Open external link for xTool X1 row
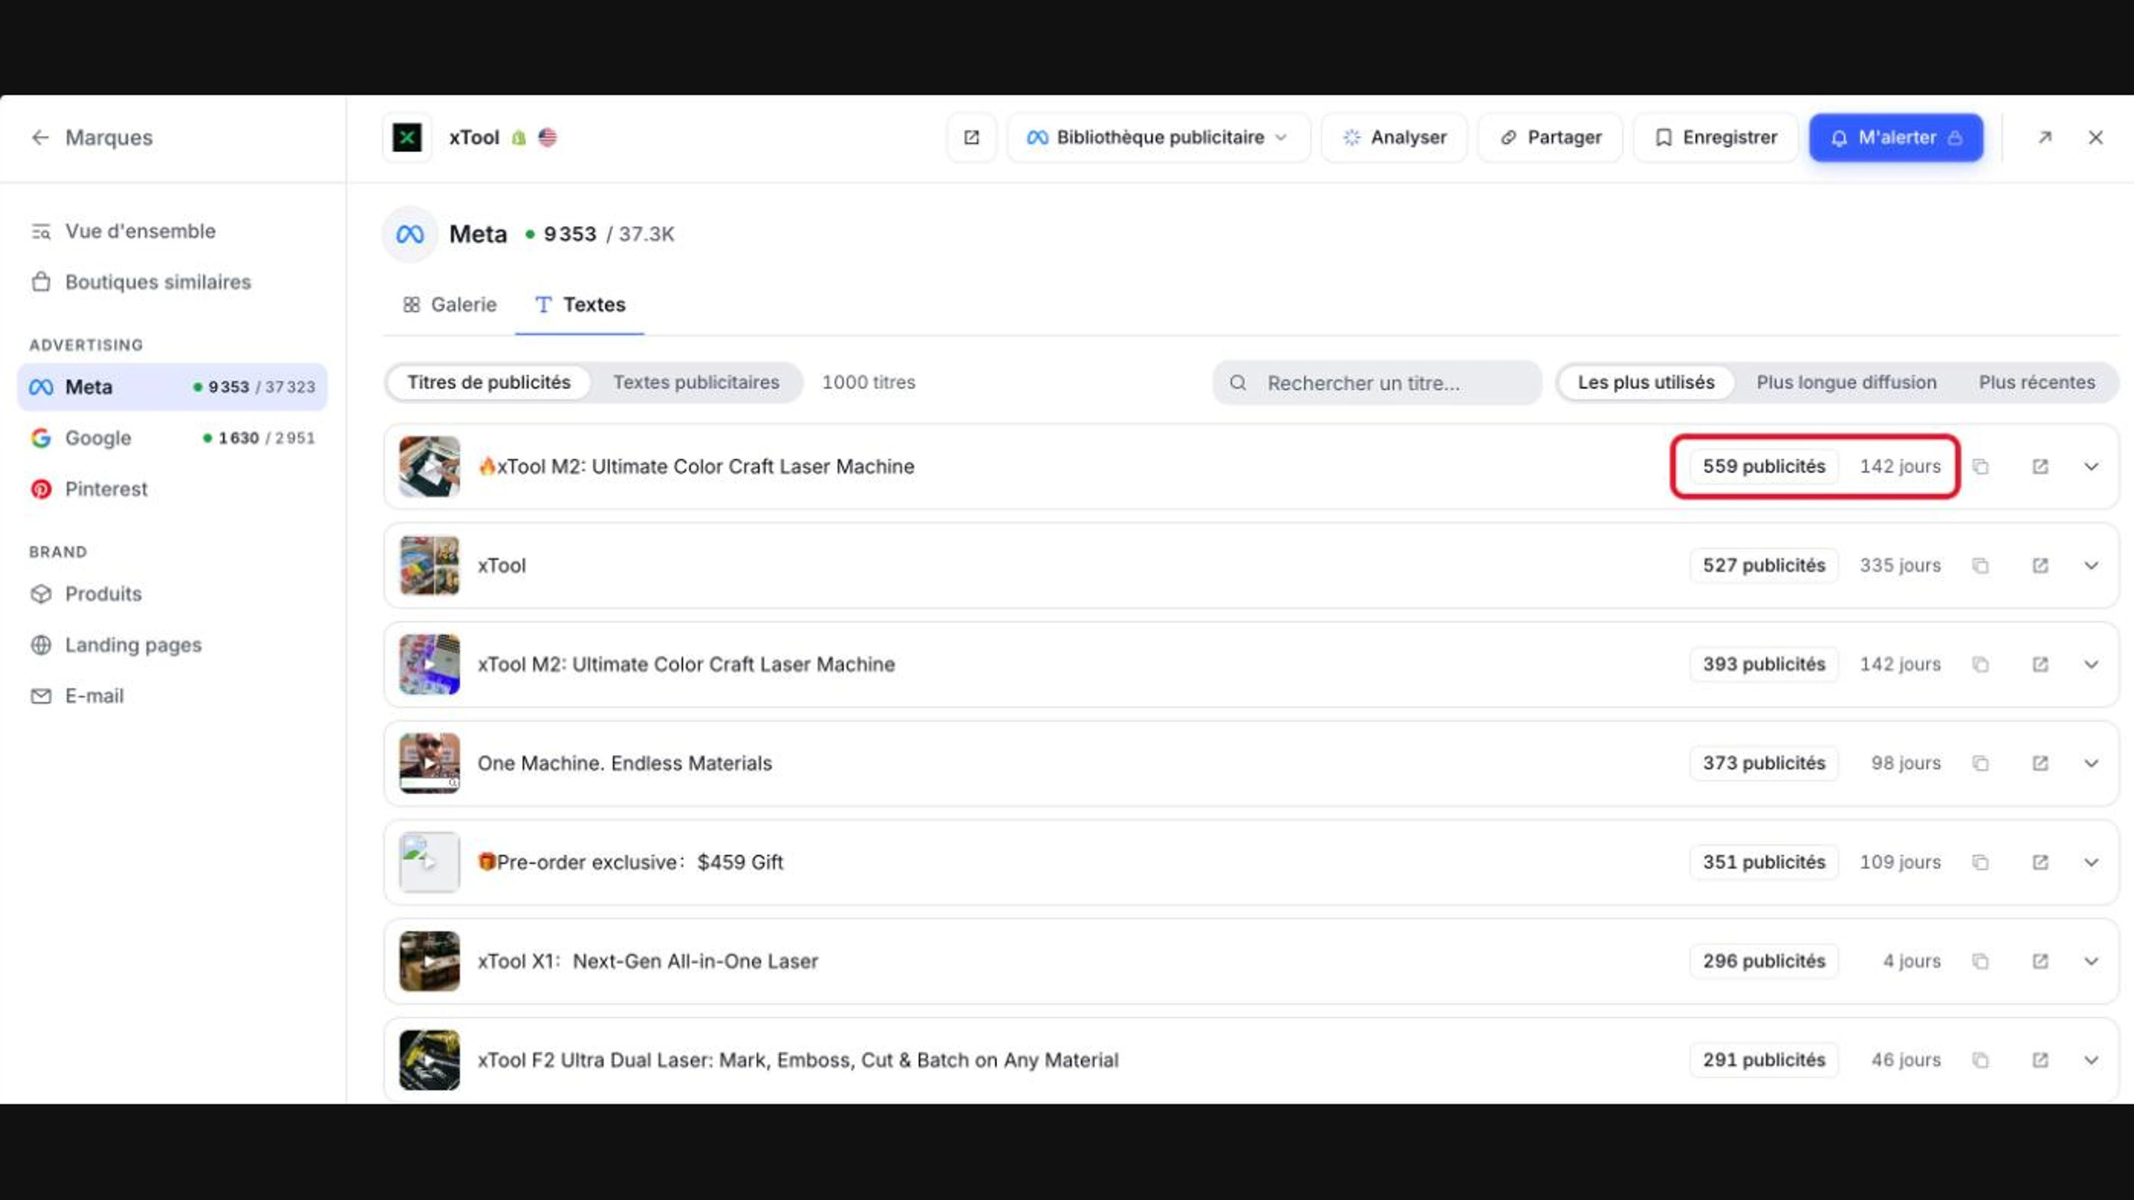 point(2041,961)
